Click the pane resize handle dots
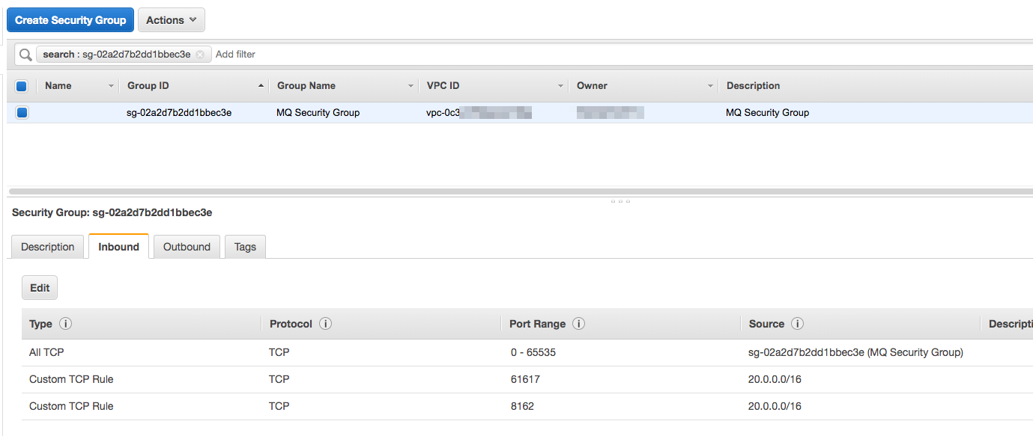The height and width of the screenshot is (436, 1033). (x=620, y=201)
